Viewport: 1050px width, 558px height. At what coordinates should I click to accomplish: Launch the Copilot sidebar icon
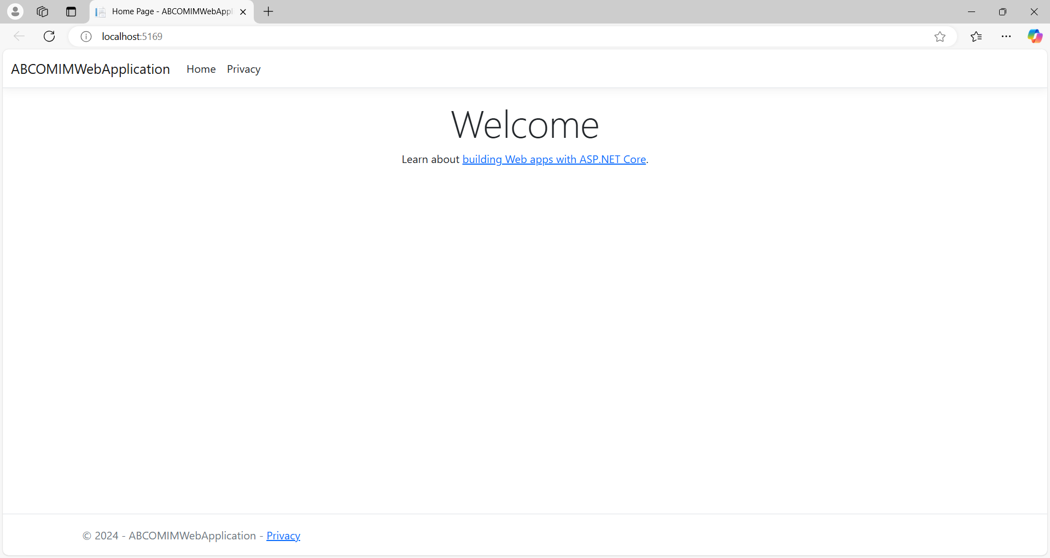(1035, 37)
